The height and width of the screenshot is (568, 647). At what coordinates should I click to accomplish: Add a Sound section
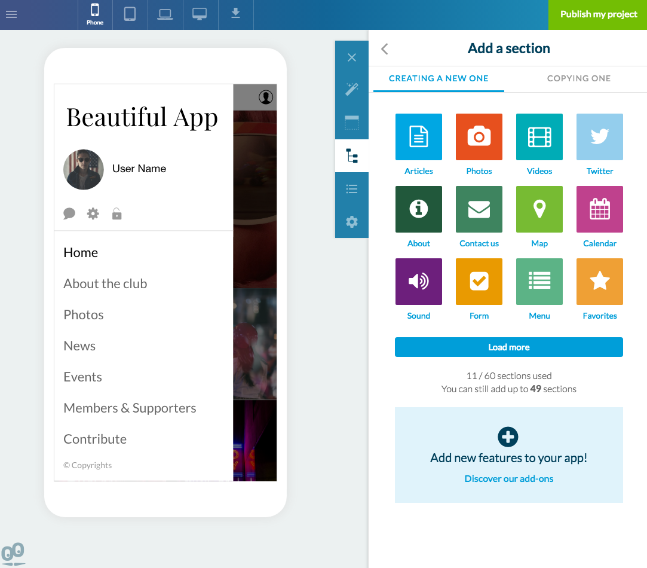click(418, 282)
